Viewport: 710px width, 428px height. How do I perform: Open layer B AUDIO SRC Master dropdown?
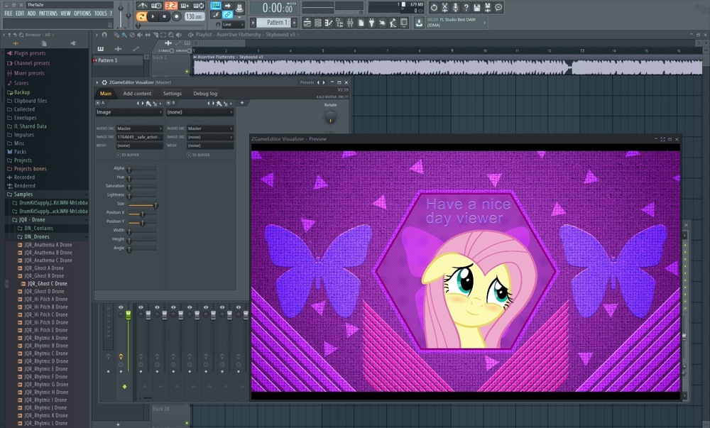coord(210,128)
